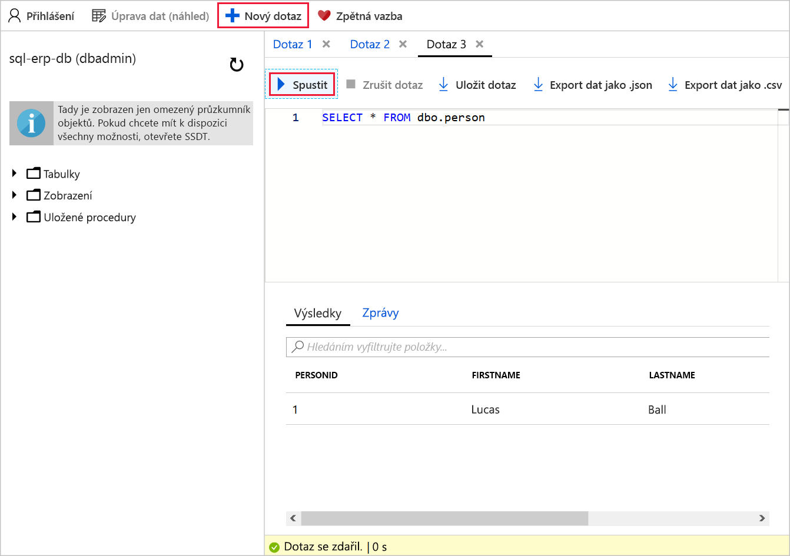
Task: Close the Dotaz 3 tab
Action: tap(480, 44)
